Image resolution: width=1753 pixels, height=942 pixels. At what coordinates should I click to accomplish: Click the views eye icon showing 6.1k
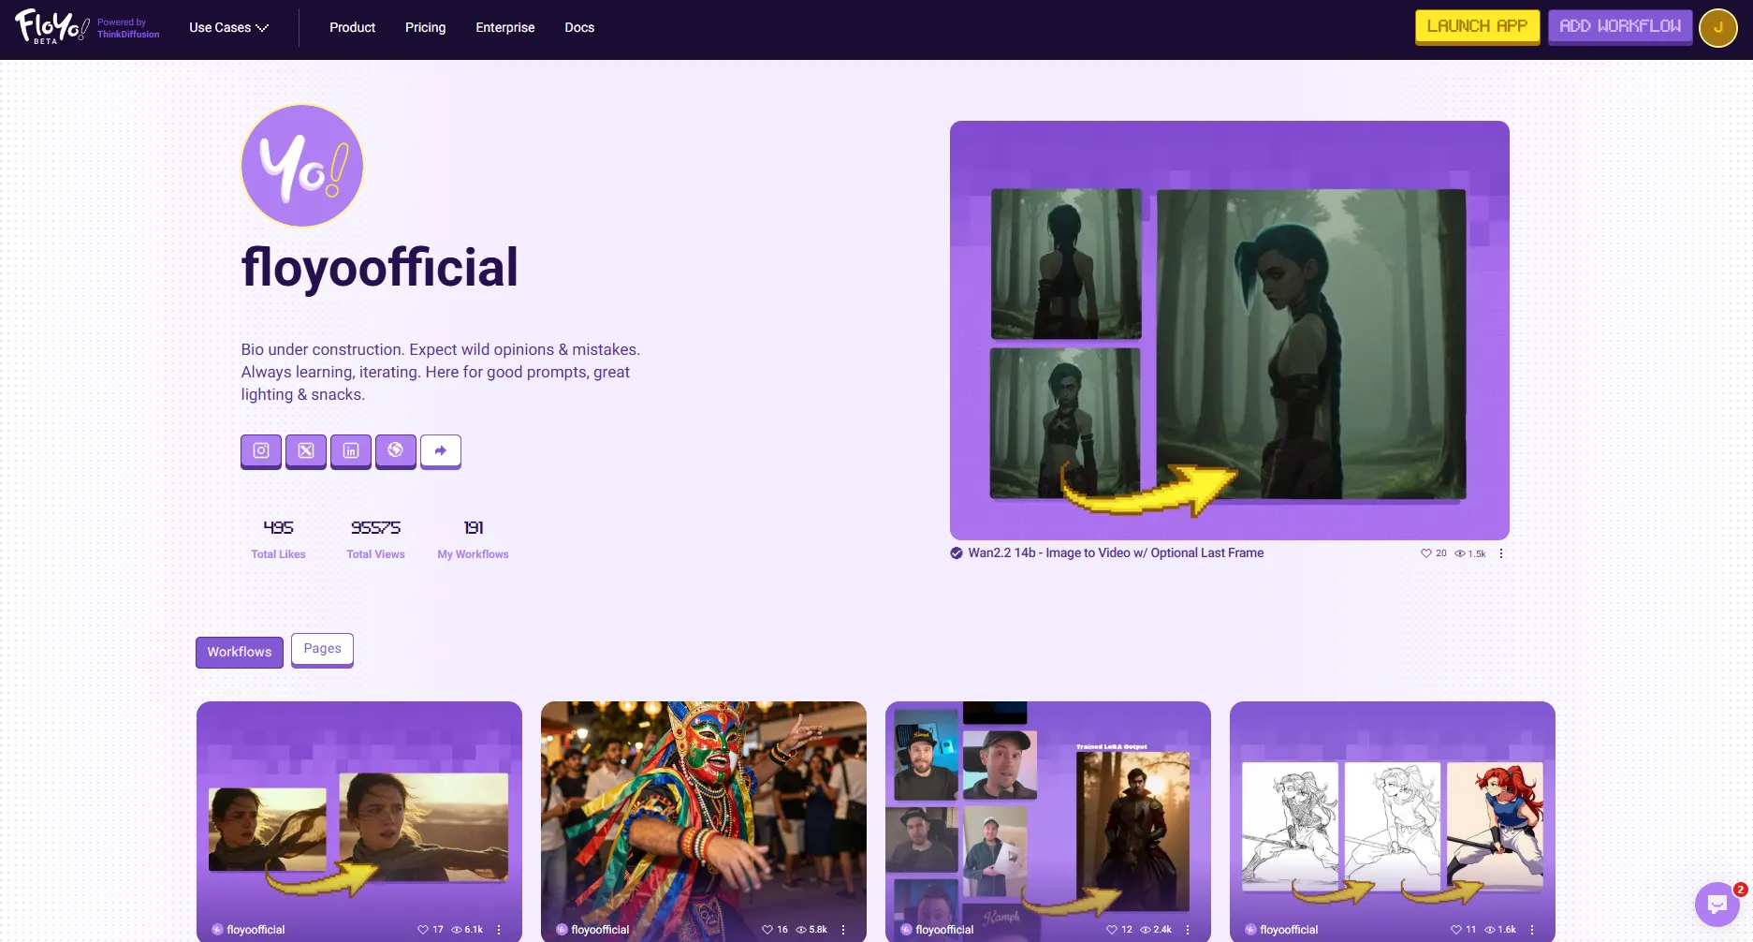pyautogui.click(x=457, y=930)
